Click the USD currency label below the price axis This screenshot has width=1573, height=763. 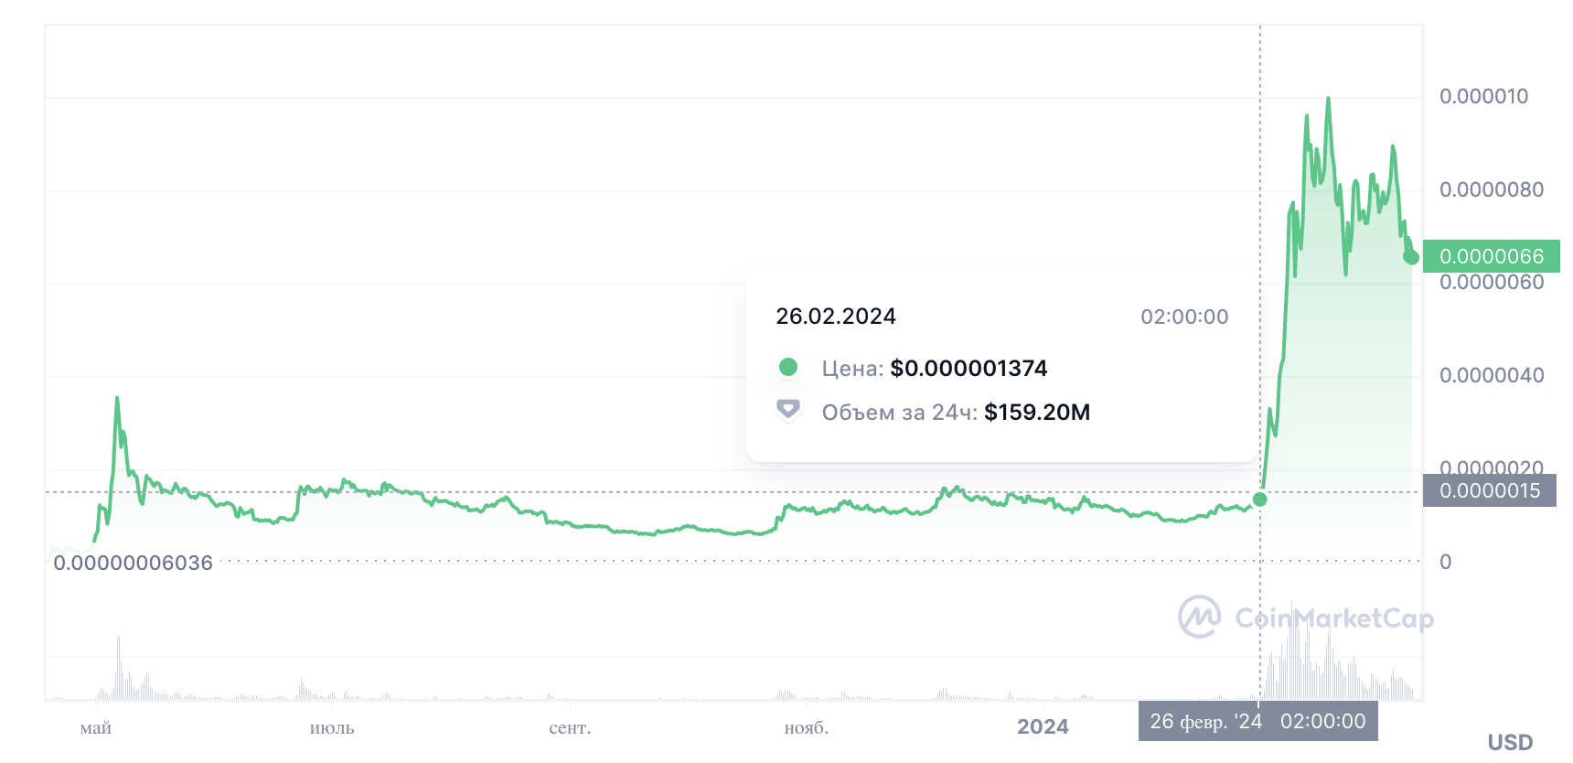pos(1510,742)
